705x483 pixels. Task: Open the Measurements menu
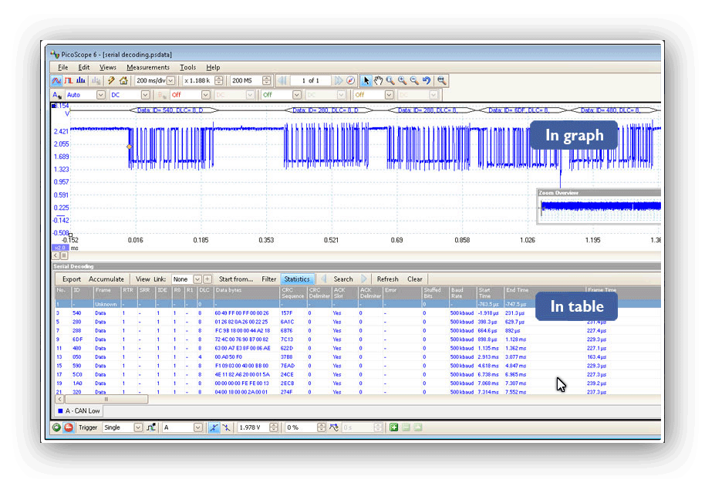pos(148,68)
